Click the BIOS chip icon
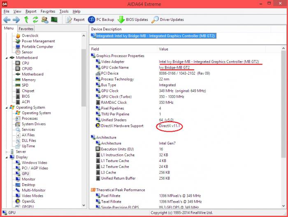 click(18, 96)
